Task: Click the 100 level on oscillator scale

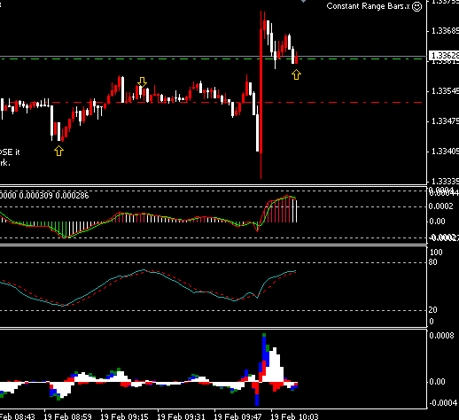Action: (x=436, y=253)
